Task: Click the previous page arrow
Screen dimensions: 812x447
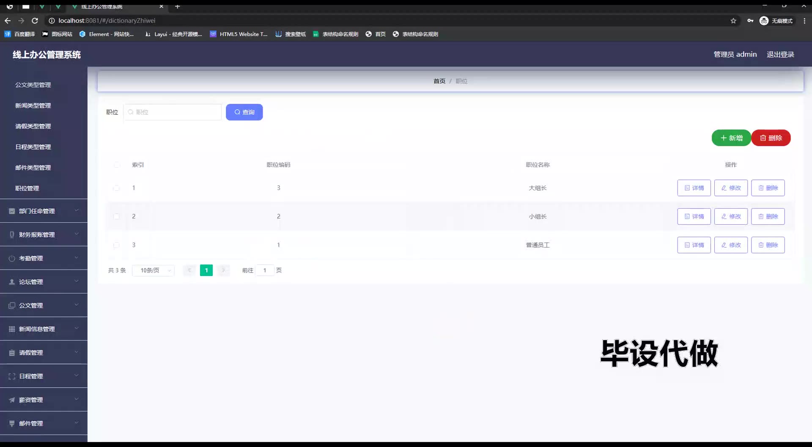Action: click(189, 270)
